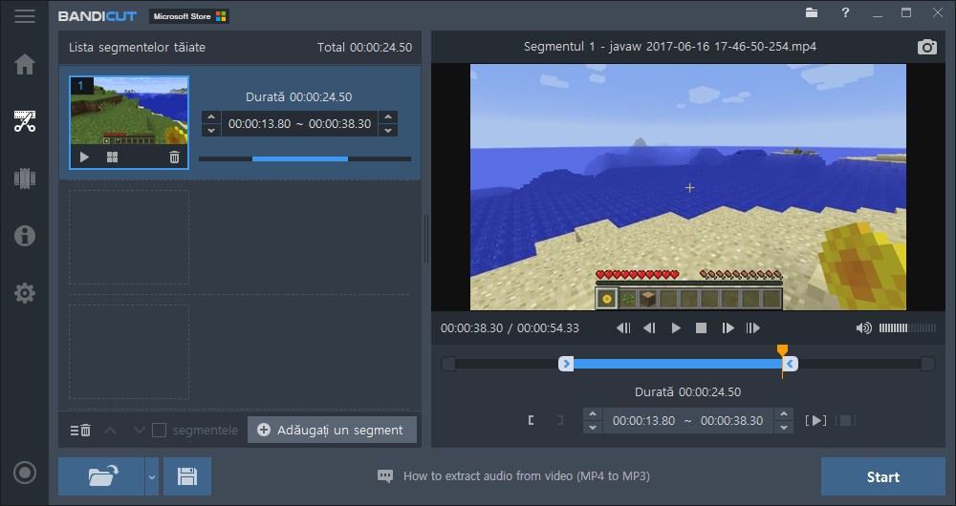Open the Join mode film strip icon
This screenshot has width=956, height=506.
point(25,179)
